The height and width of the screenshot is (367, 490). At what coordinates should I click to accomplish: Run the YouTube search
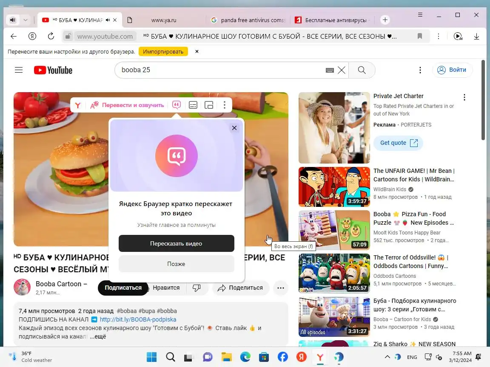[x=362, y=70]
